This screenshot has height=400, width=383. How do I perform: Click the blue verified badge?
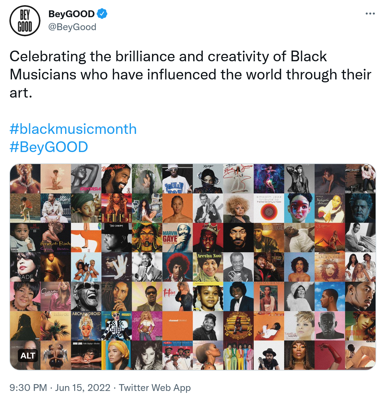pos(102,14)
